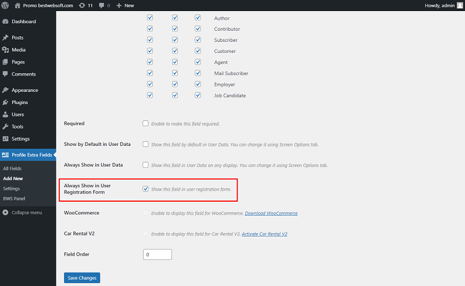Image resolution: width=465 pixels, height=286 pixels.
Task: Follow the Download WooCommerce link
Action: point(271,213)
